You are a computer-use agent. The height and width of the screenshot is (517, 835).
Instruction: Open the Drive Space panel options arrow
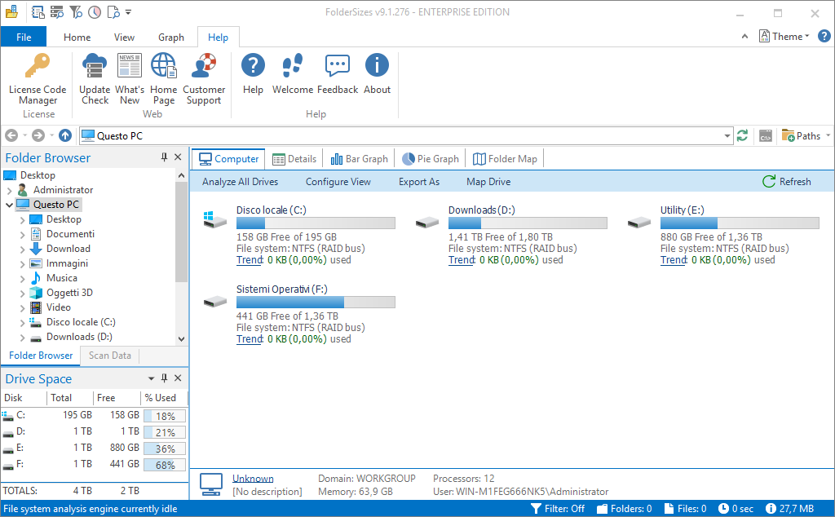(151, 378)
